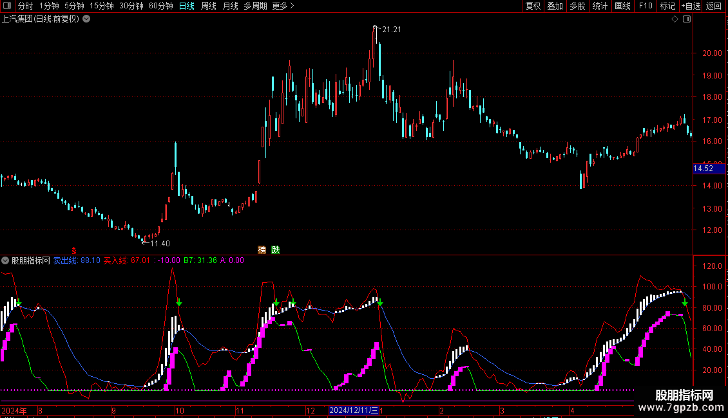Select the 1分钟 period
The width and height of the screenshot is (728, 418).
(49, 6)
